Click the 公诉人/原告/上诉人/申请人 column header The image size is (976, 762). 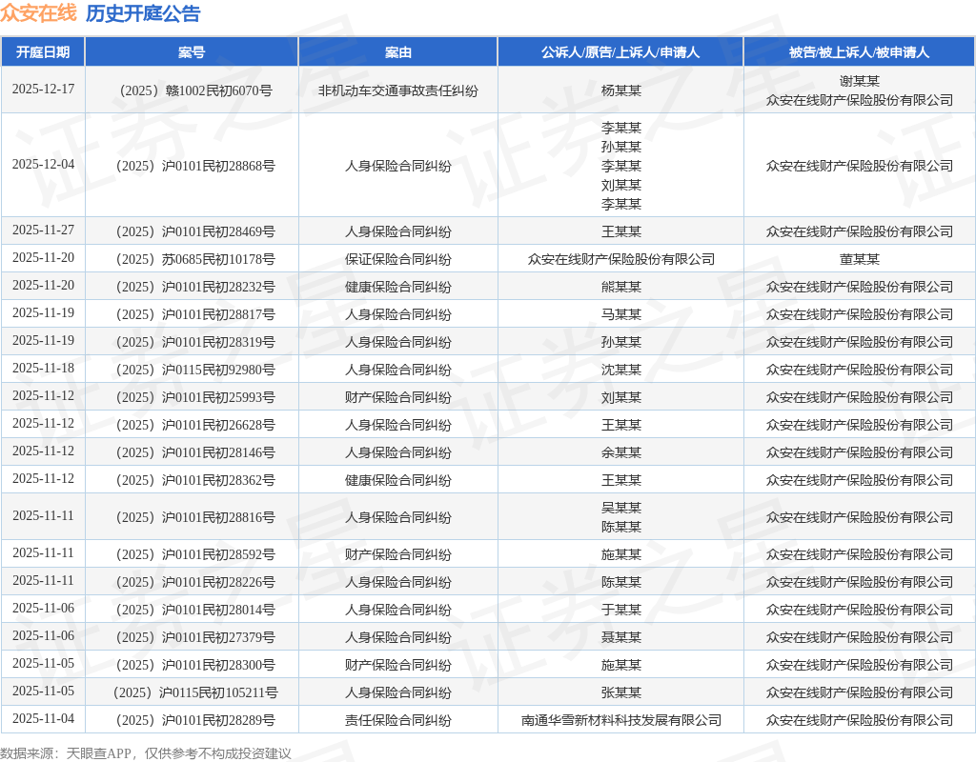(x=620, y=52)
